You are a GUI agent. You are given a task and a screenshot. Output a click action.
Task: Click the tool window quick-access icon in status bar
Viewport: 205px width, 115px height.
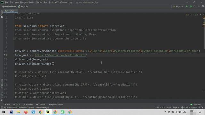click(2, 108)
